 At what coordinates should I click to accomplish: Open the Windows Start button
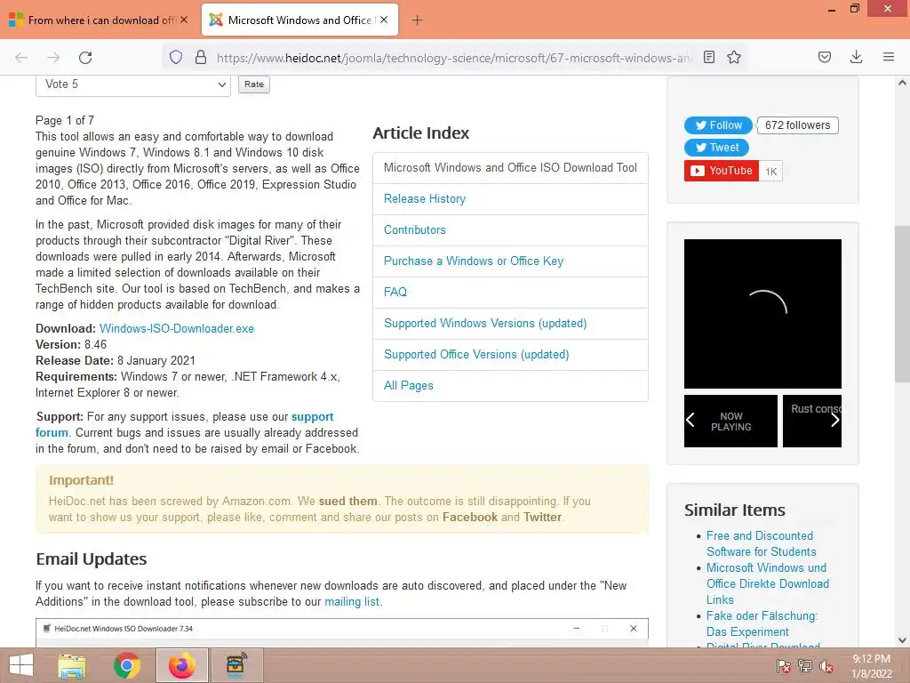coord(21,665)
